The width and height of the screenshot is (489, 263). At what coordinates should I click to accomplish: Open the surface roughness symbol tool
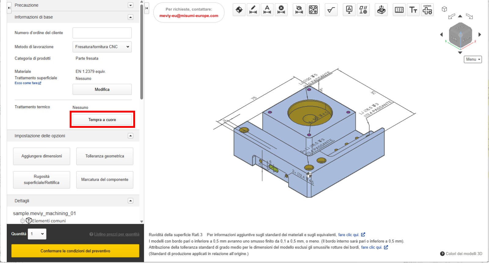click(x=331, y=10)
